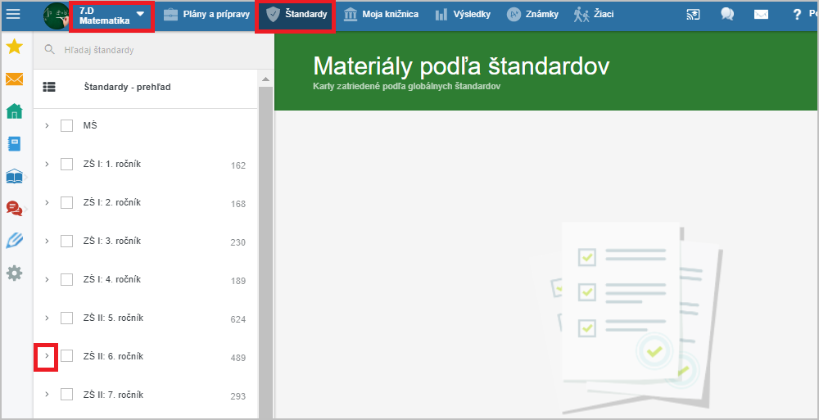Click the list icon beside Štandardy - prehľad

49,88
